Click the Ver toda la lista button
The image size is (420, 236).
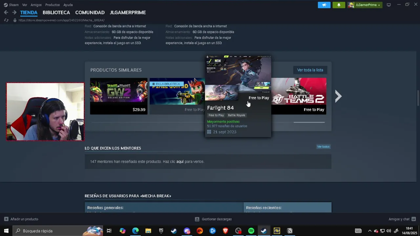point(310,70)
